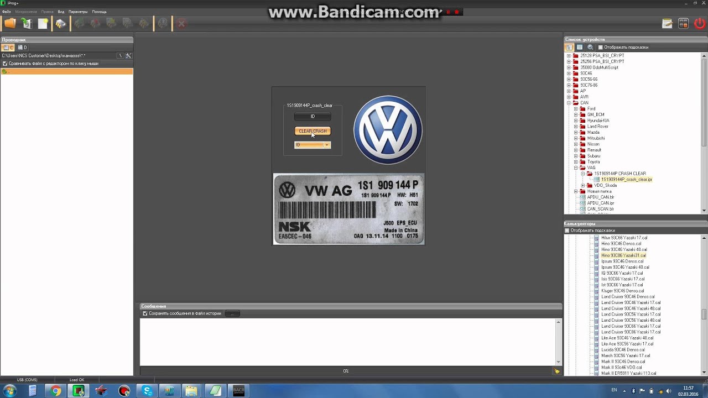Select APDU_CAN.blr file in device tree
Viewport: 708px width, 398px height.
(x=601, y=197)
